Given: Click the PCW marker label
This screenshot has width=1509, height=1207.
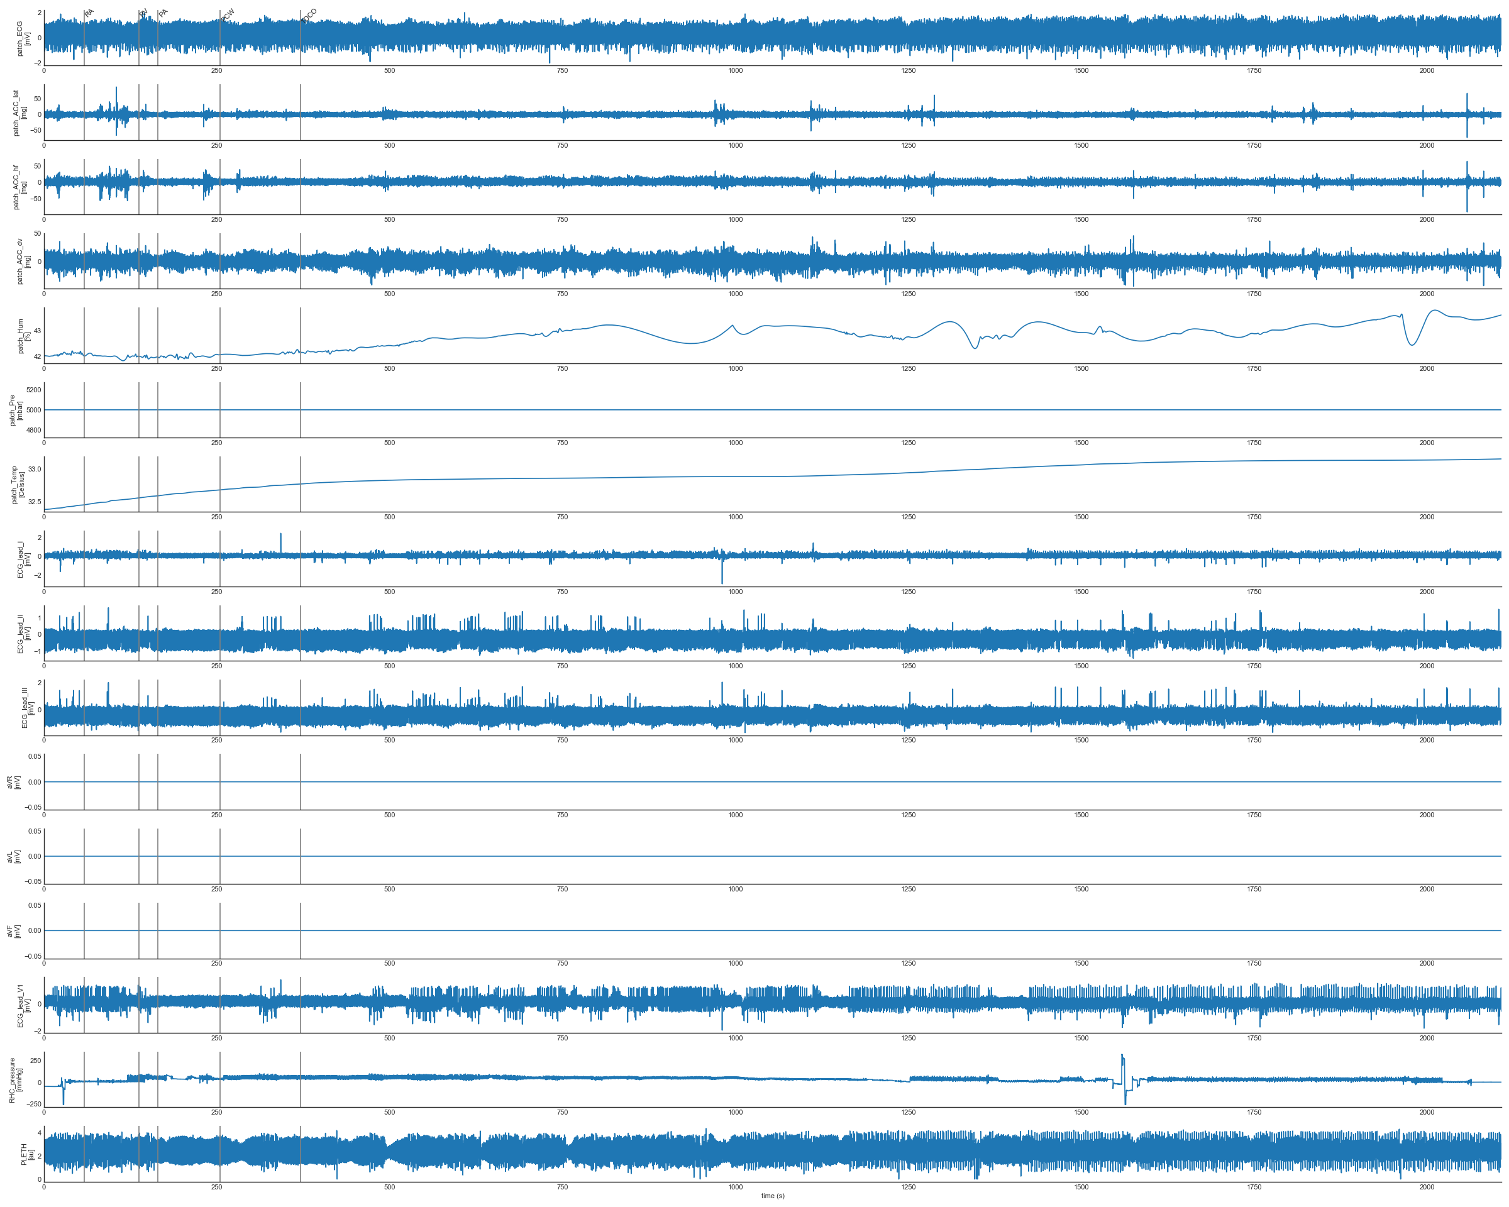Looking at the screenshot, I should click(x=228, y=15).
